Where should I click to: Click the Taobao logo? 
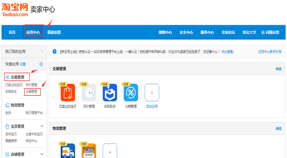coord(15,9)
